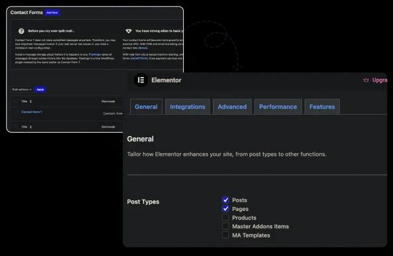Uncheck the Pages post type

point(226,209)
